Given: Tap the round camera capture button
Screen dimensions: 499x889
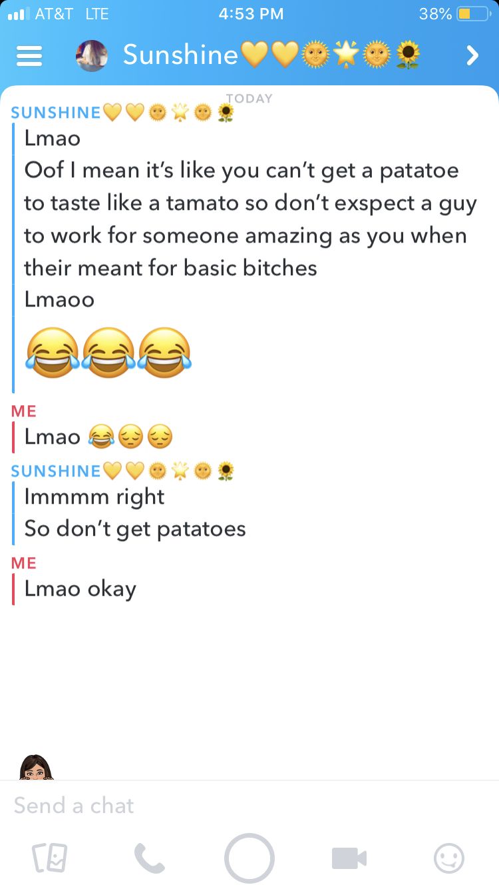Looking at the screenshot, I should click(249, 858).
